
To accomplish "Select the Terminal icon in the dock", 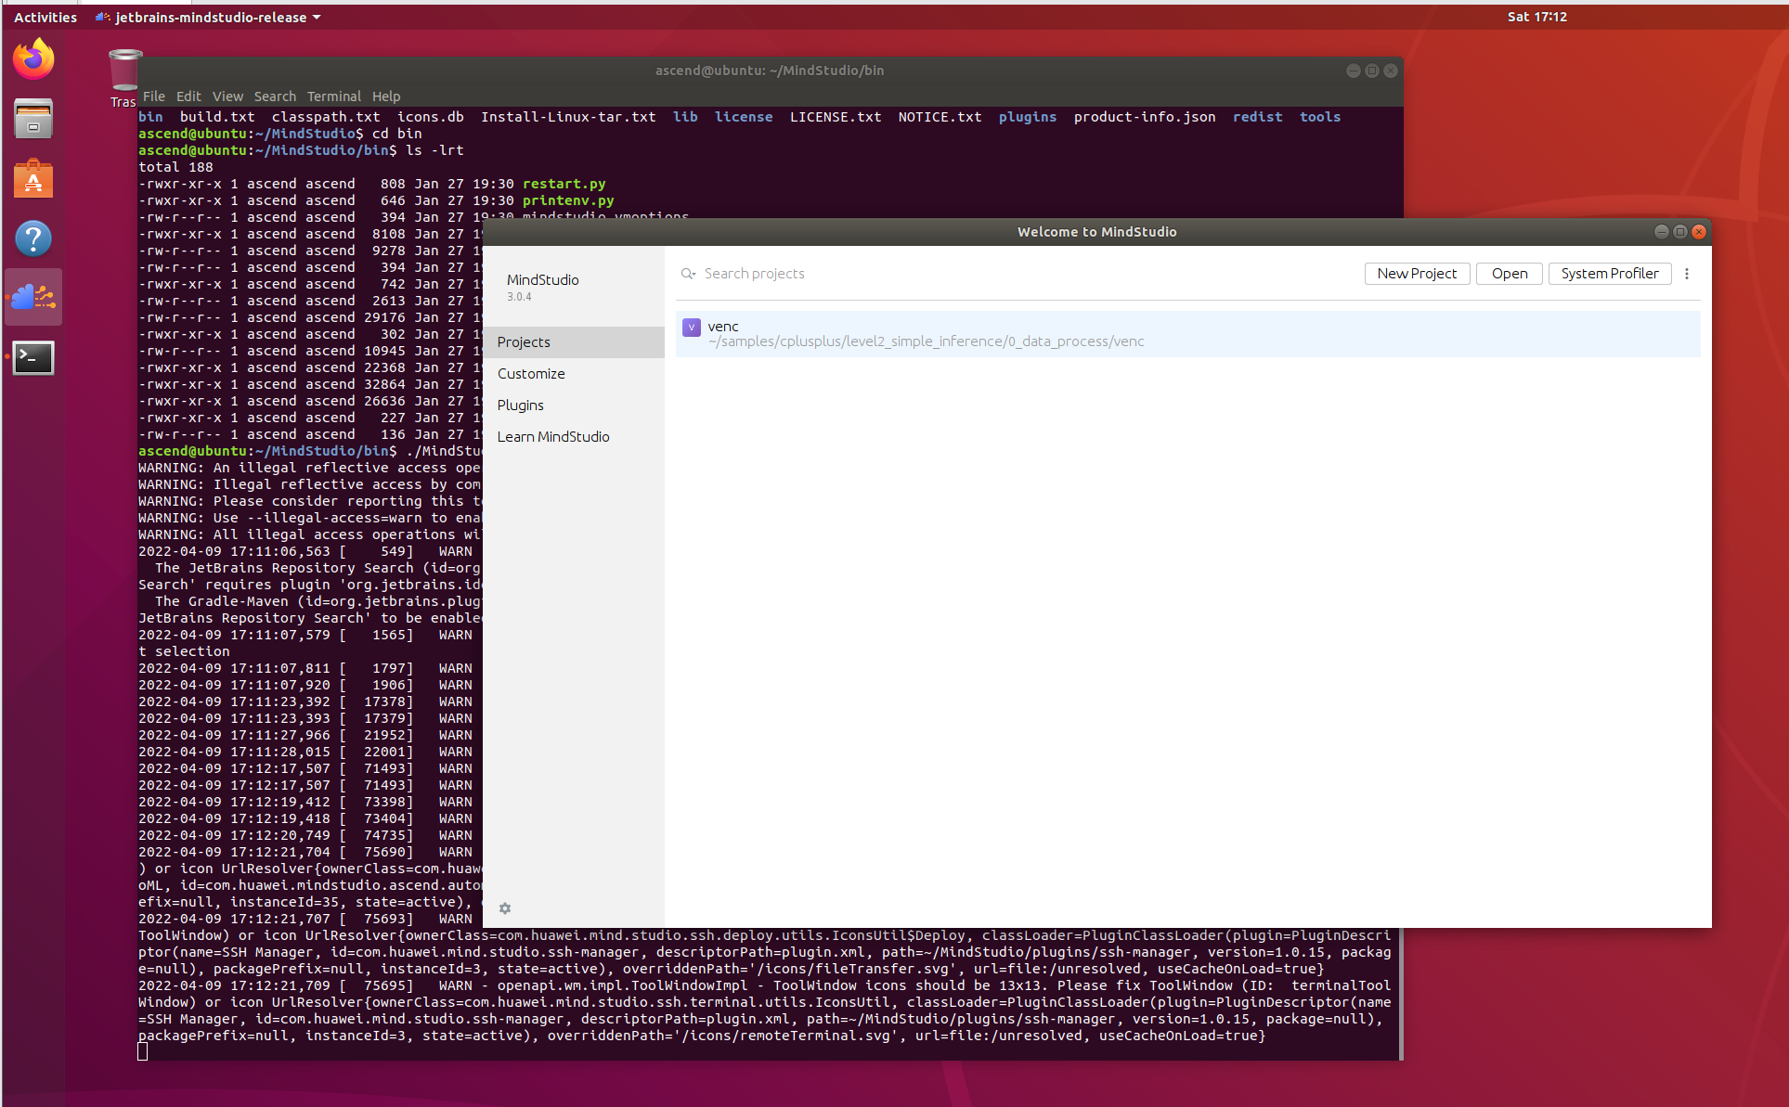I will tap(33, 358).
